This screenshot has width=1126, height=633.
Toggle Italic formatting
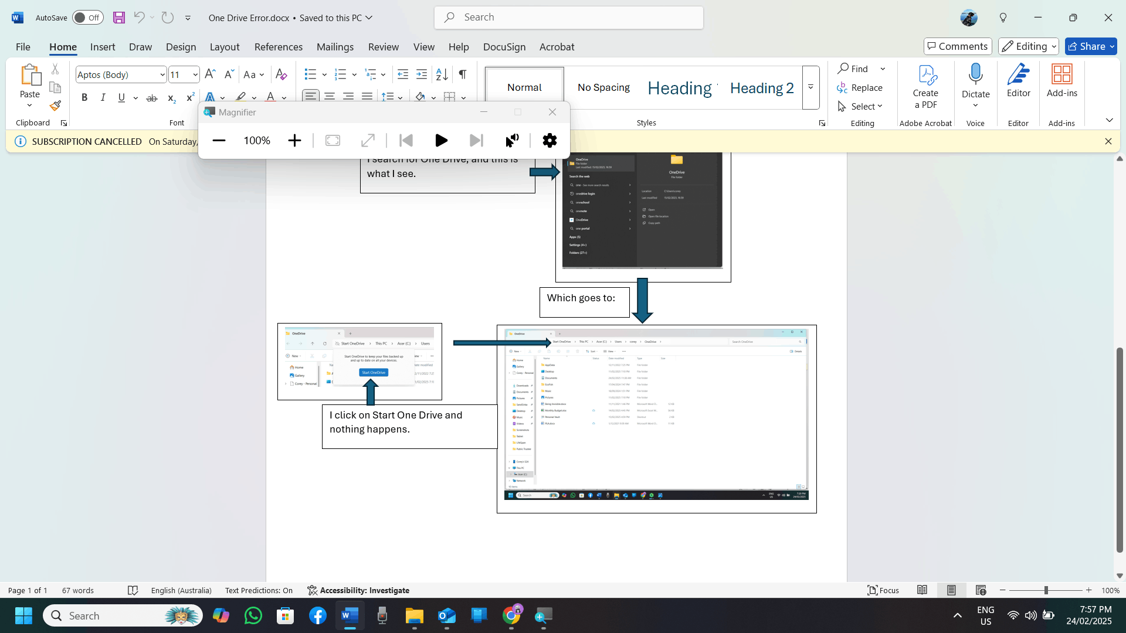tap(103, 98)
